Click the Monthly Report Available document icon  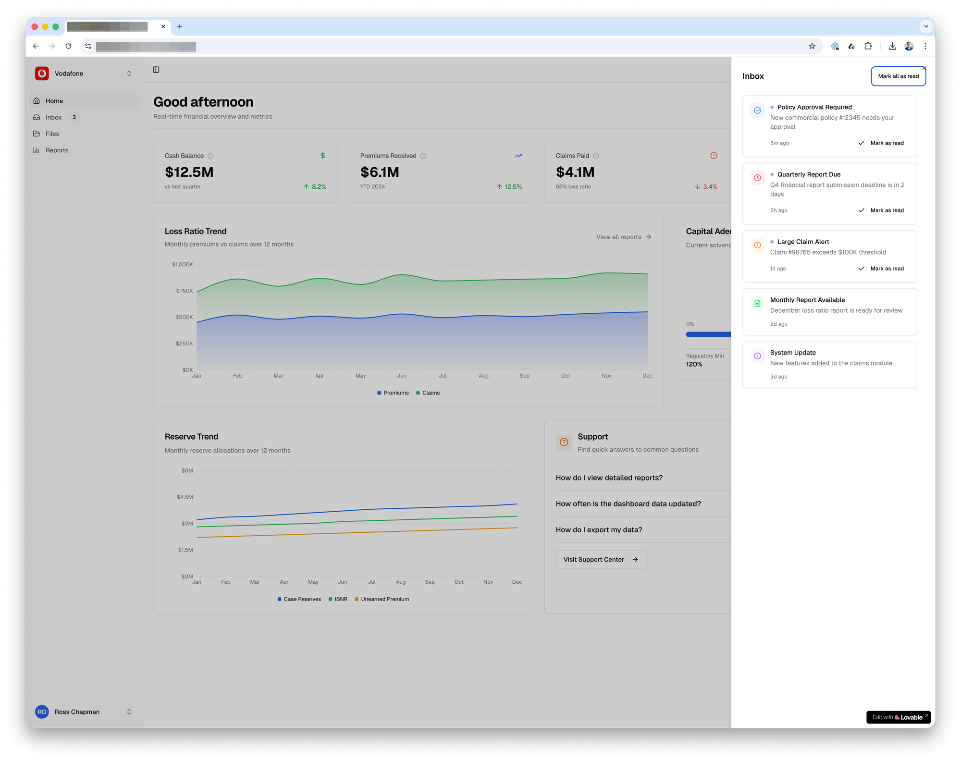click(x=757, y=303)
